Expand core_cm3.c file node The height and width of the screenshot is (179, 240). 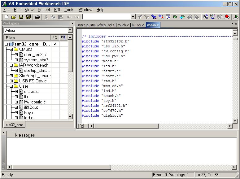(x=16, y=55)
